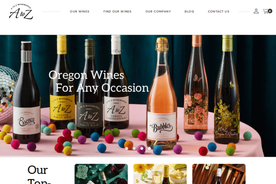Image resolution: width=276 pixels, height=184 pixels.
Task: Select the fourth carousel slide dot
Action: pyautogui.click(x=149, y=148)
